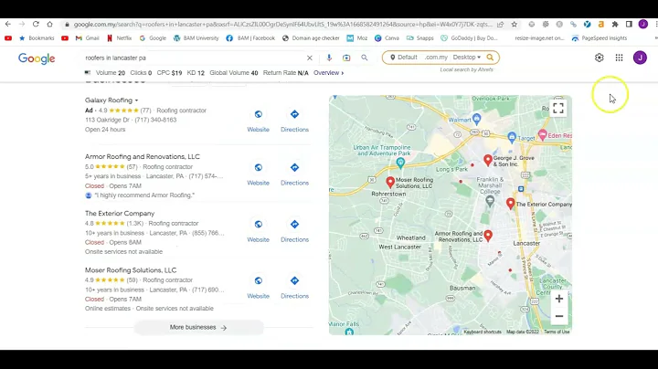The height and width of the screenshot is (369, 658).
Task: Change the Default location setting
Action: [x=403, y=57]
